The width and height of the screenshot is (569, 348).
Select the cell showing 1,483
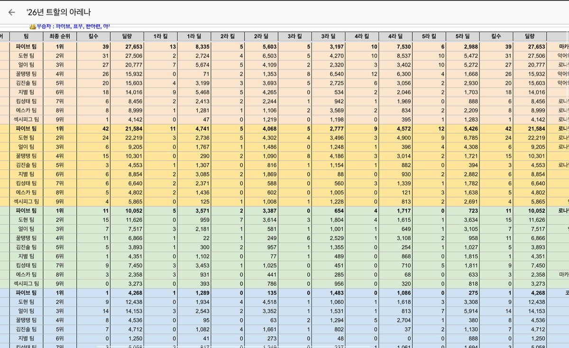[329, 293]
